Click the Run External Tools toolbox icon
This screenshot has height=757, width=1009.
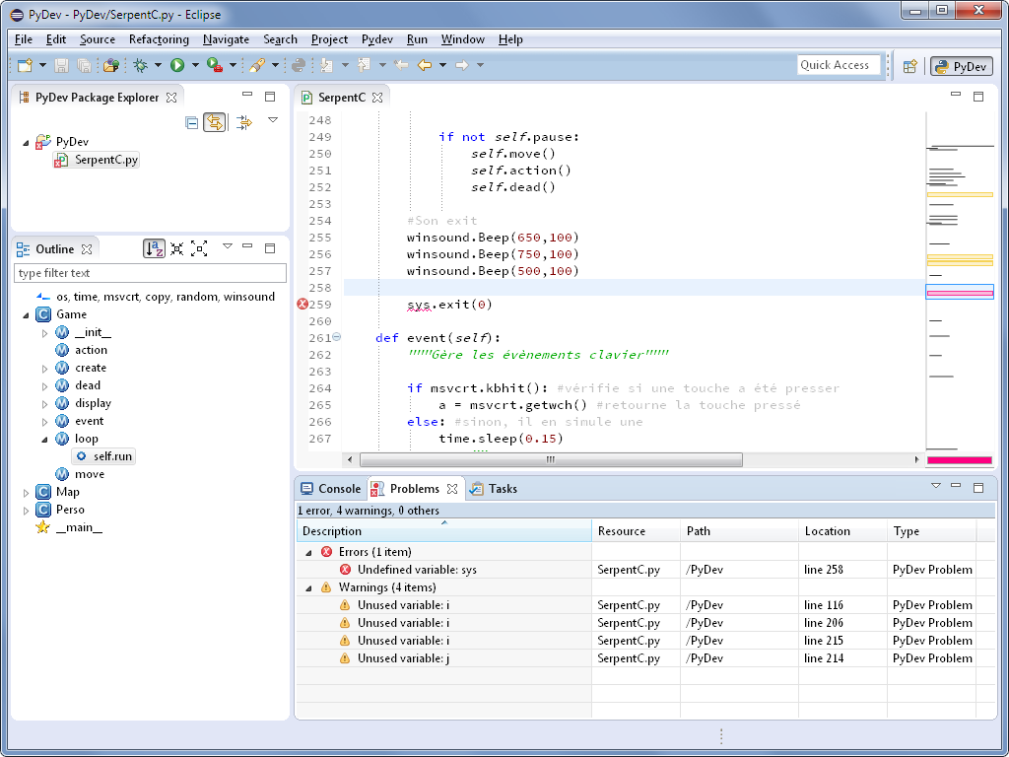click(214, 65)
